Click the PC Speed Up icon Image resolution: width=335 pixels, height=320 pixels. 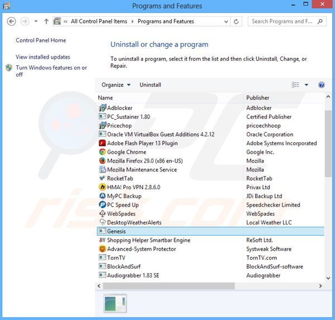(103, 204)
